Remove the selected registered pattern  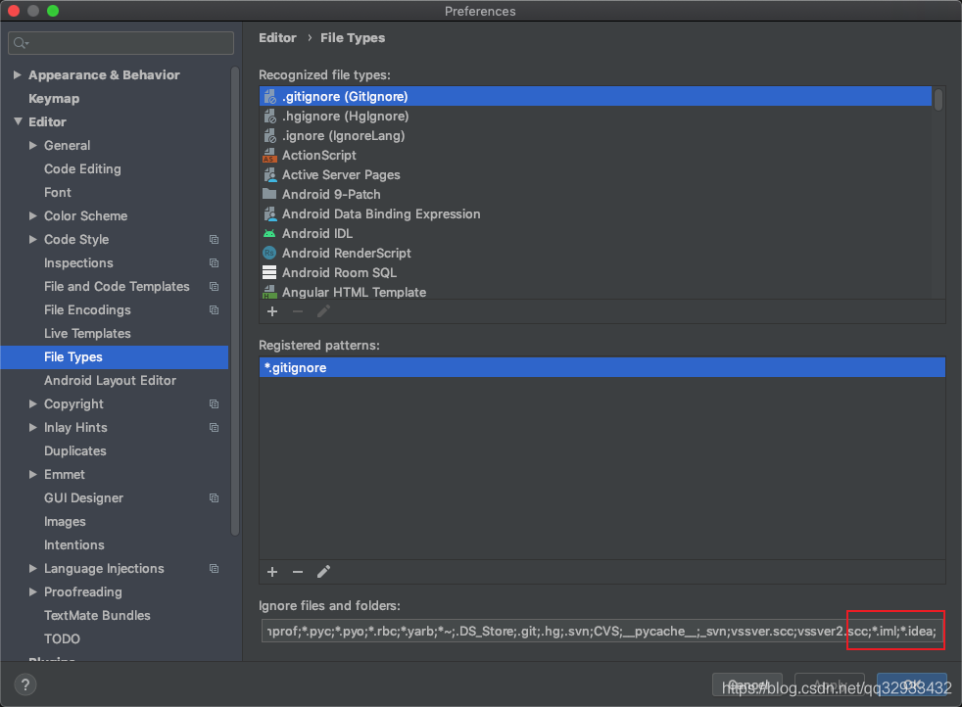click(x=298, y=572)
